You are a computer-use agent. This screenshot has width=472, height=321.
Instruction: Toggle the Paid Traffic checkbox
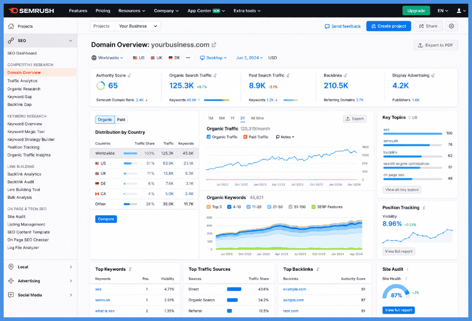click(x=245, y=137)
